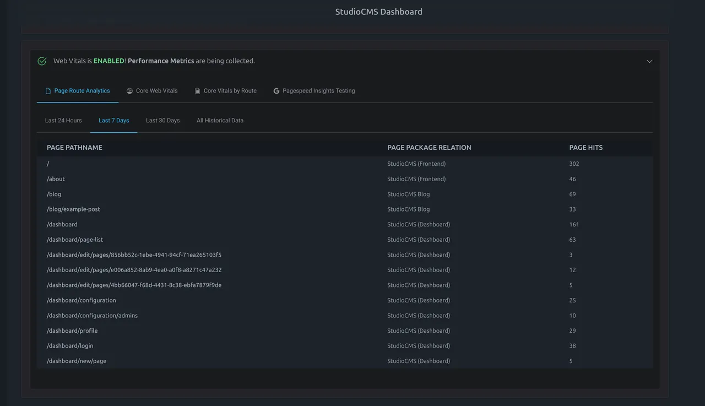This screenshot has width=705, height=406.
Task: Click the /dashboard/page-list pathname
Action: (x=75, y=240)
